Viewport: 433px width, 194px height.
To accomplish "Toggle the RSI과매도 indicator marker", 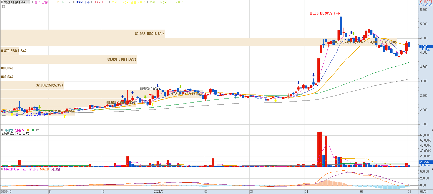I will (92, 2).
